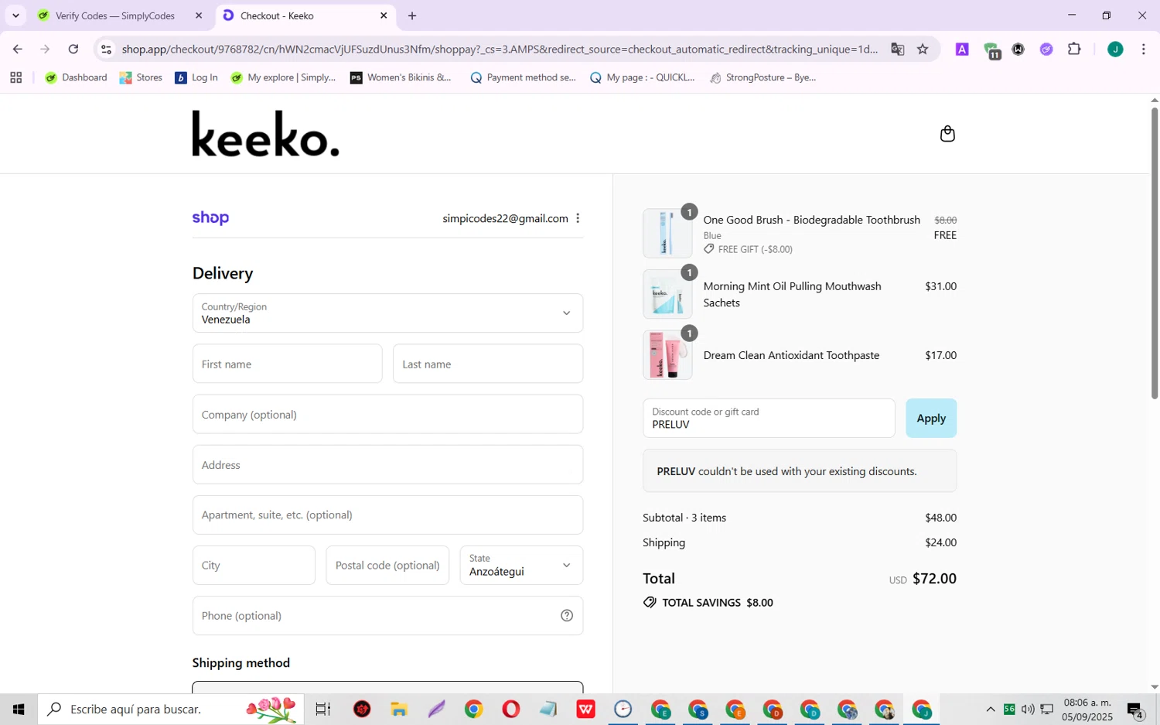Viewport: 1160px width, 725px height.
Task: Open the Stores bookmark
Action: point(141,77)
